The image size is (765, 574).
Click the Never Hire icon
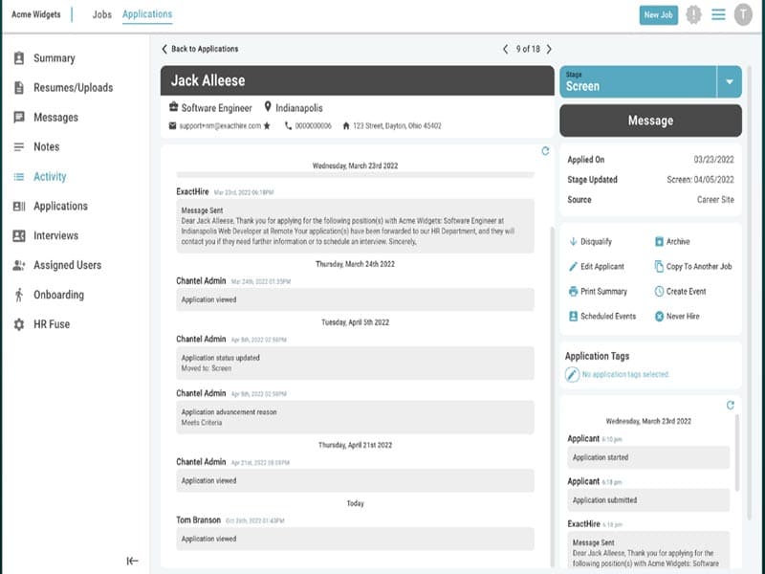click(659, 317)
